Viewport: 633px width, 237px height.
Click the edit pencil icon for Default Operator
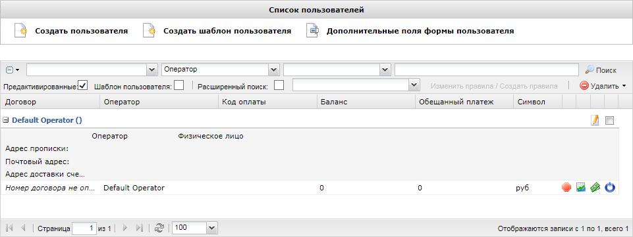[595, 120]
